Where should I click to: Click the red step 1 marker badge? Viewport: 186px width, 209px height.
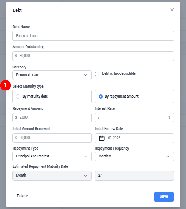tap(5, 85)
